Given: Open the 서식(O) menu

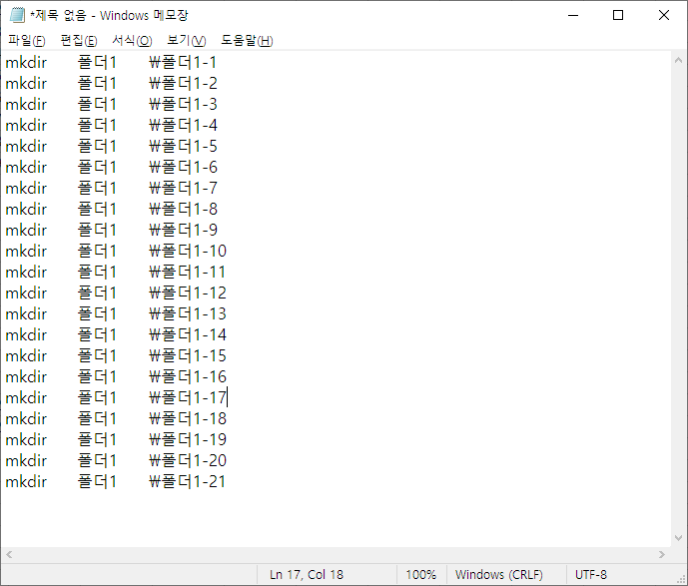Looking at the screenshot, I should [132, 40].
